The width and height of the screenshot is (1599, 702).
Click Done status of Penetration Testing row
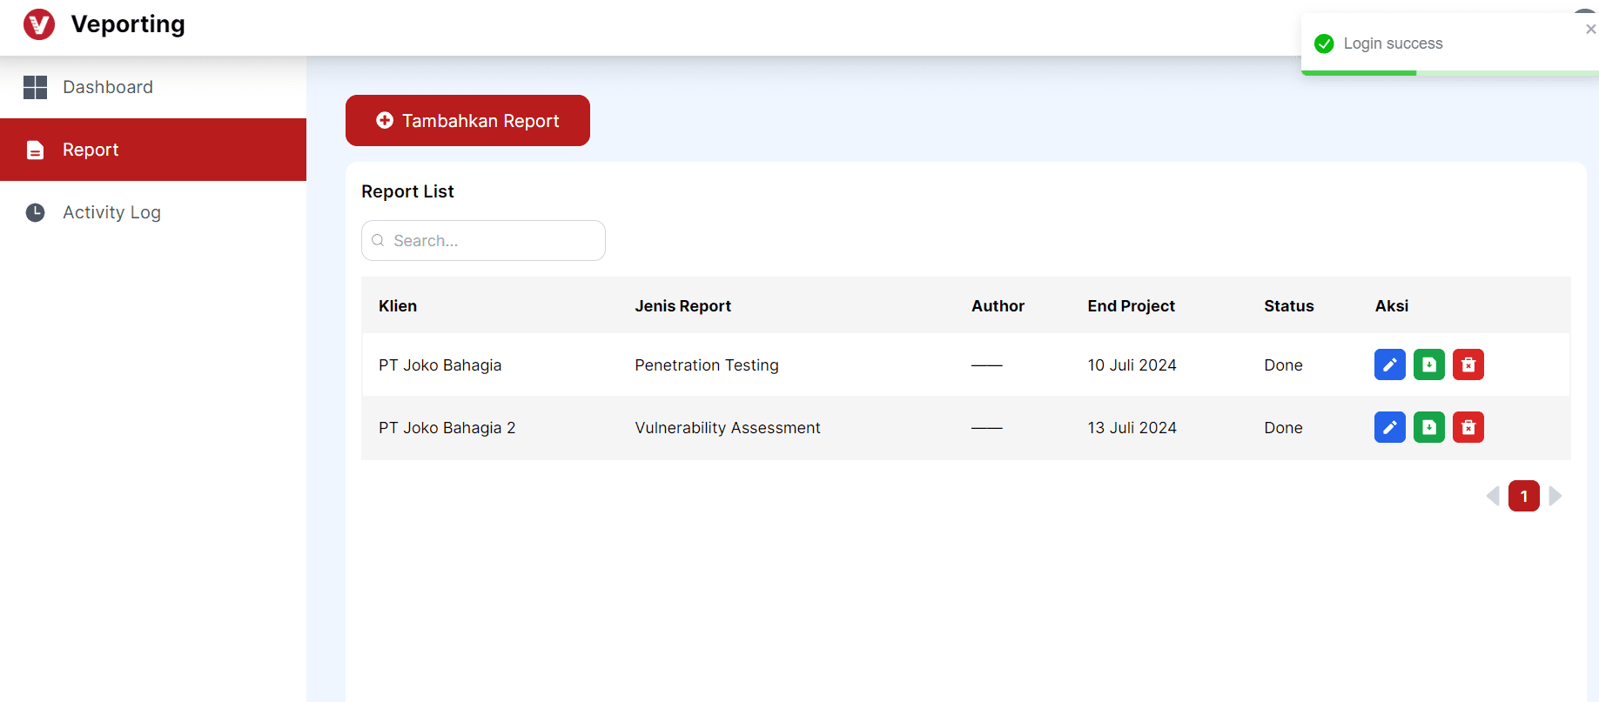[1284, 365]
